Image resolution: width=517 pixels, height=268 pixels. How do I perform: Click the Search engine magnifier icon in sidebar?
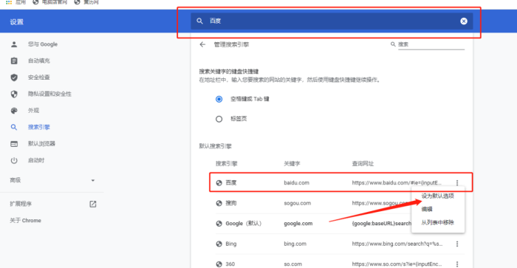[x=14, y=127]
